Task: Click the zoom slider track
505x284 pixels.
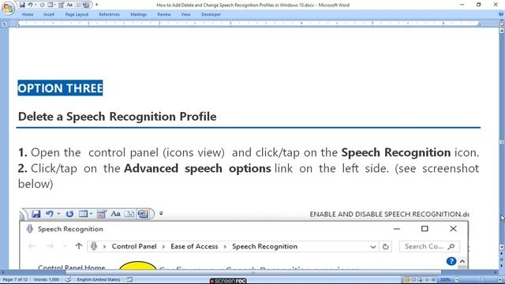Action: point(478,280)
